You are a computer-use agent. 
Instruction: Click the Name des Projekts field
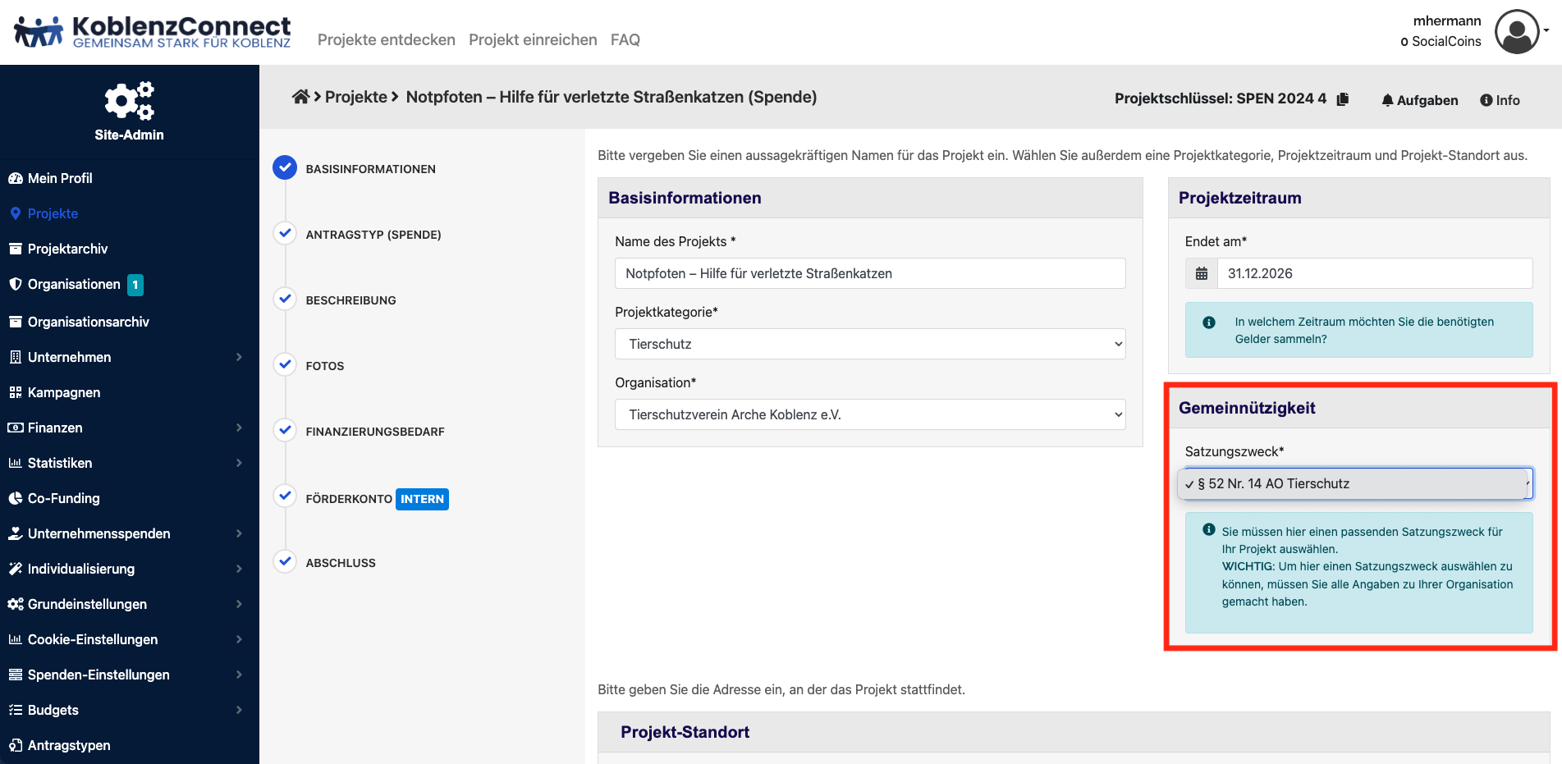tap(869, 273)
